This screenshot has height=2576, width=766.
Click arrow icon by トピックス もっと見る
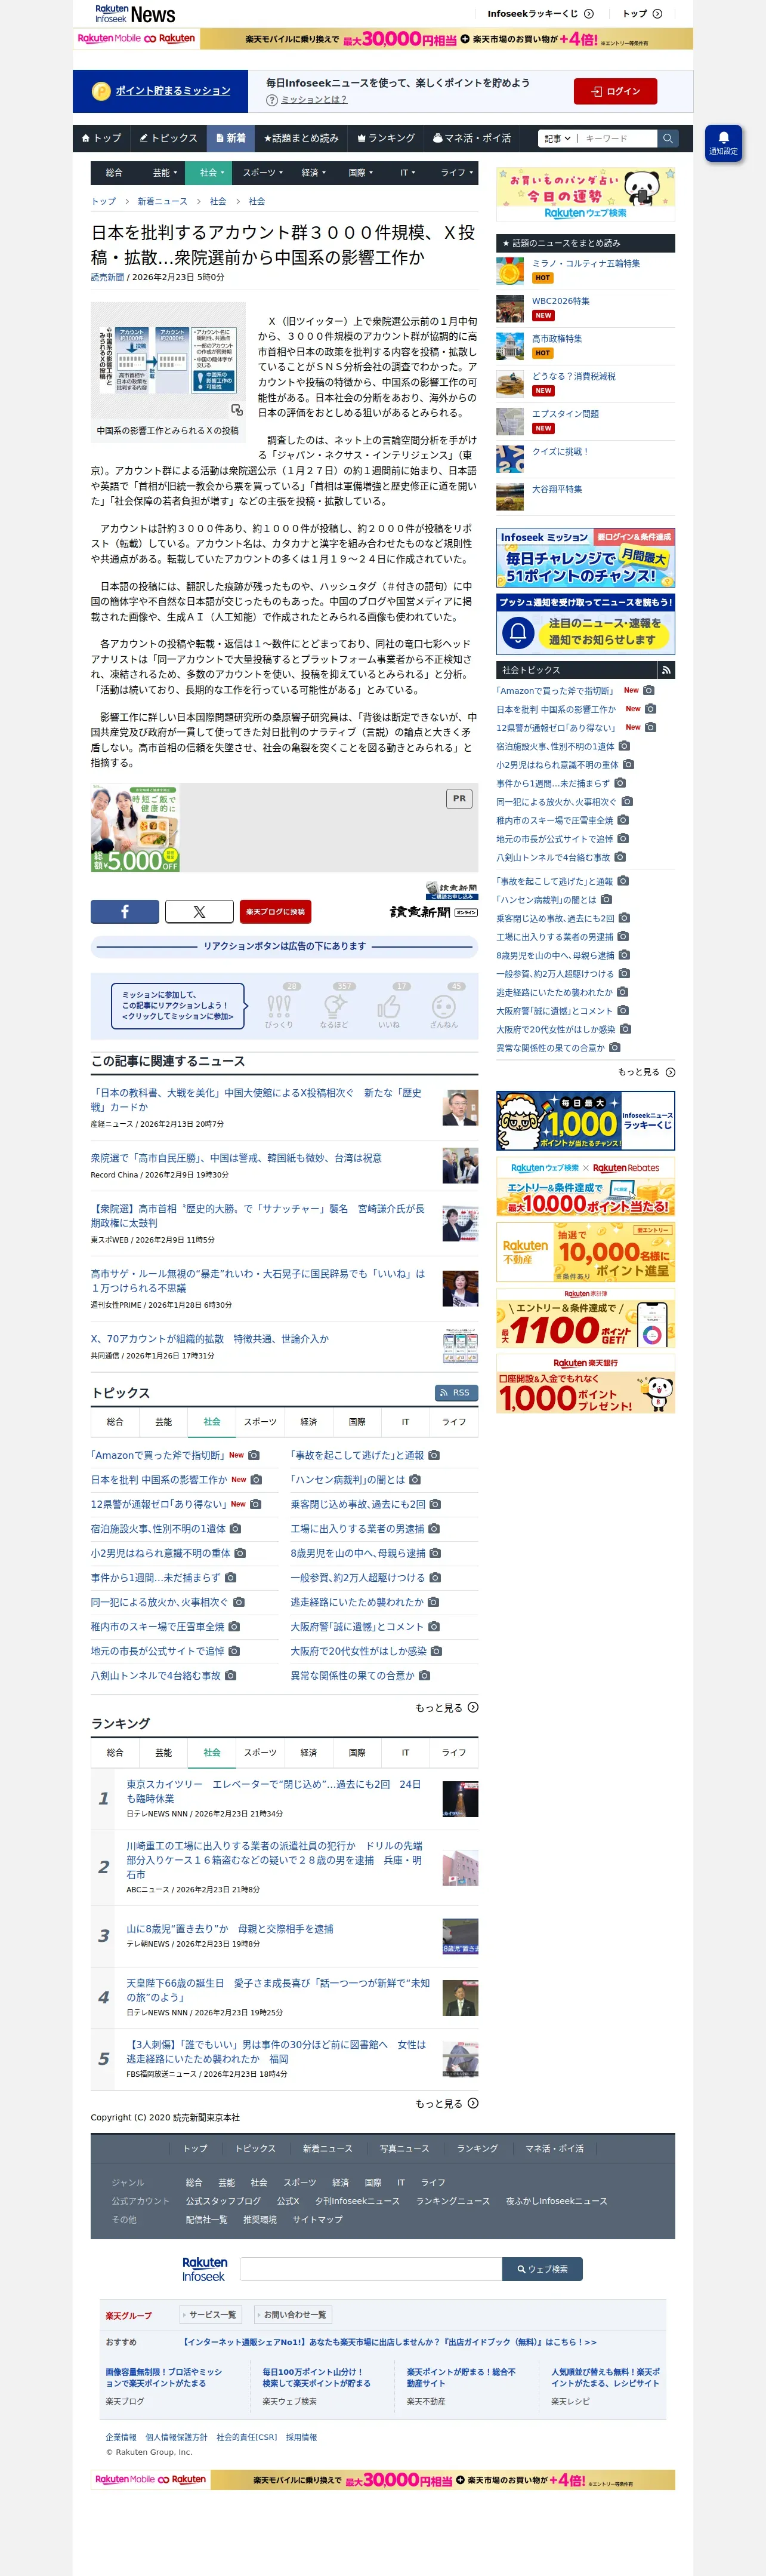(474, 1707)
